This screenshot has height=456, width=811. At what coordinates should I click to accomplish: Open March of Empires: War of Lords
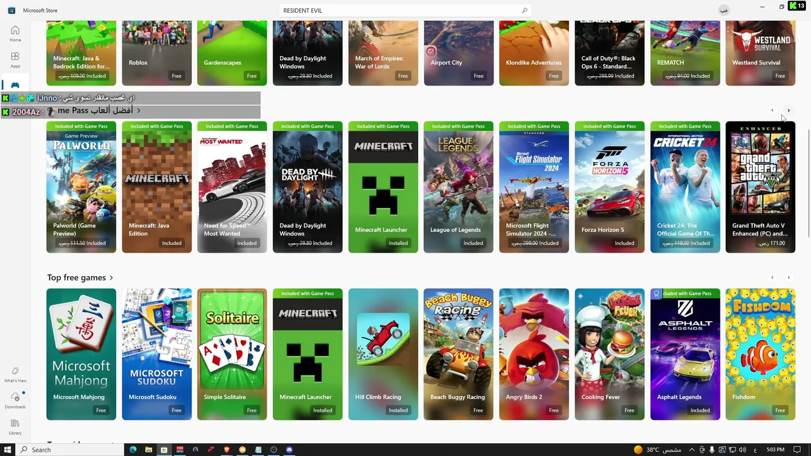(383, 53)
